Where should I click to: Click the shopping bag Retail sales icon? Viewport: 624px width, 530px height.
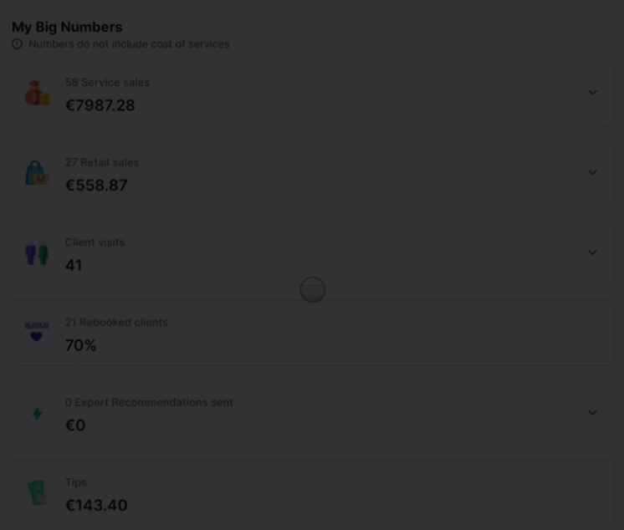point(37,173)
